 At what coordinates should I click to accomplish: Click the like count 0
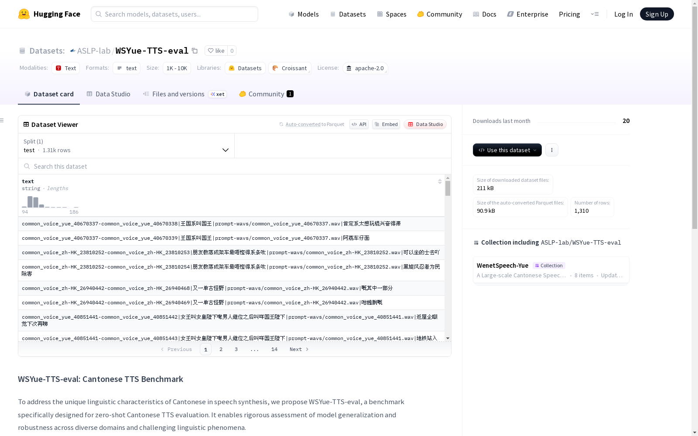tap(232, 51)
